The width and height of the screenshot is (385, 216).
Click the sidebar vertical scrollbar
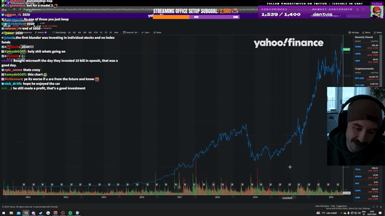tap(381, 61)
